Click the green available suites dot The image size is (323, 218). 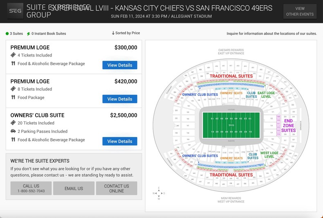pyautogui.click(x=7, y=34)
